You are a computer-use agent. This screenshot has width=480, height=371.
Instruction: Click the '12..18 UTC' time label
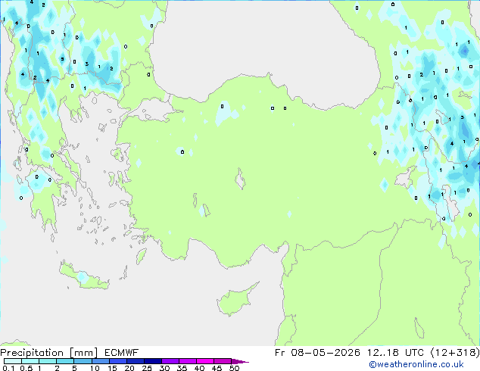(395, 353)
